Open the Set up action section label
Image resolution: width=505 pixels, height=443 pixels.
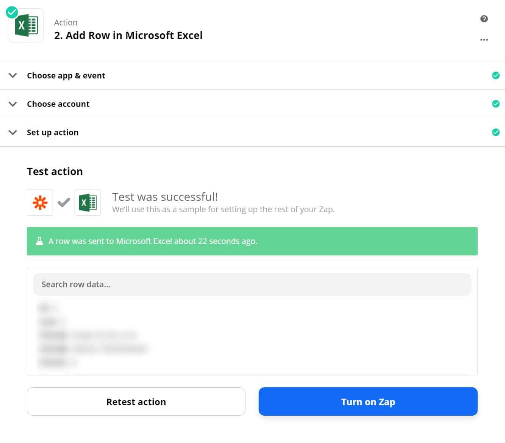click(53, 132)
